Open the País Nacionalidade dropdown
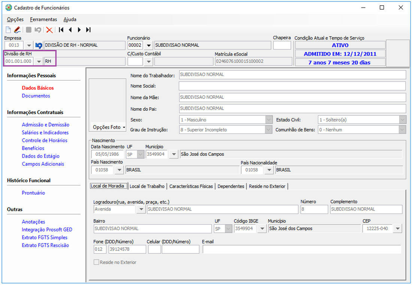Image resolution: width=412 pixels, height=285 pixels. [269, 170]
